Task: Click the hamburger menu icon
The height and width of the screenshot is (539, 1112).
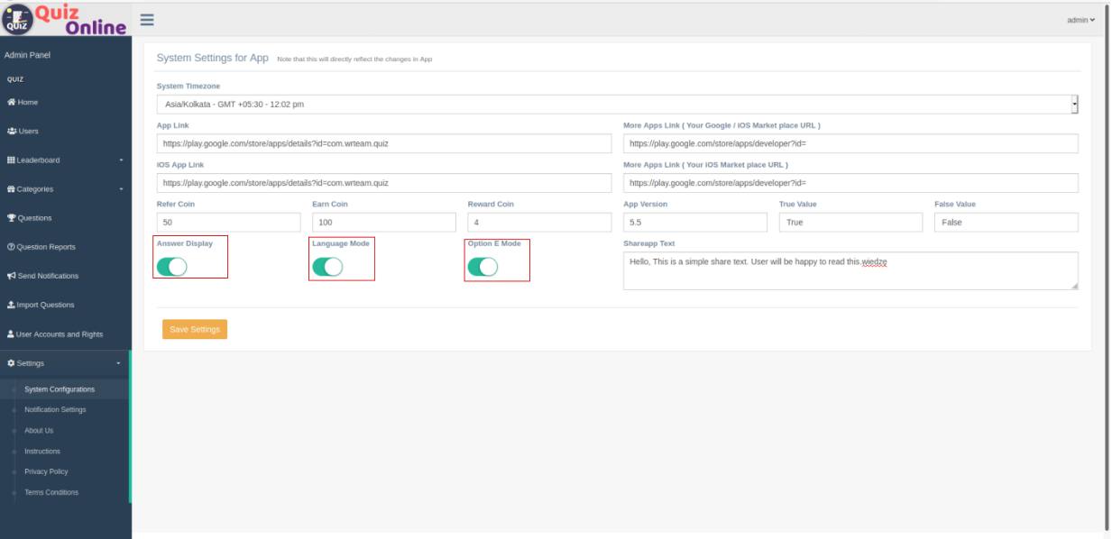Action: (147, 20)
